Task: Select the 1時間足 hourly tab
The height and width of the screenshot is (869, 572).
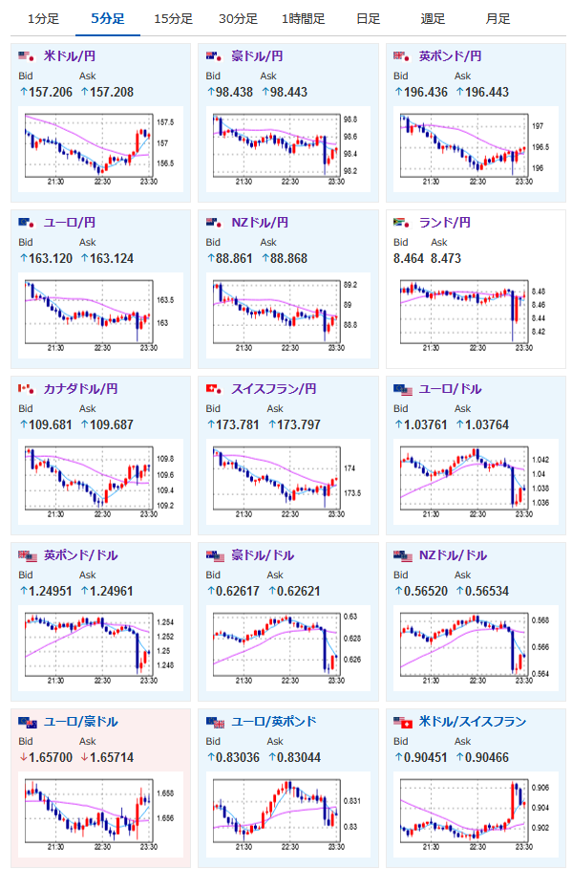Action: click(x=303, y=19)
